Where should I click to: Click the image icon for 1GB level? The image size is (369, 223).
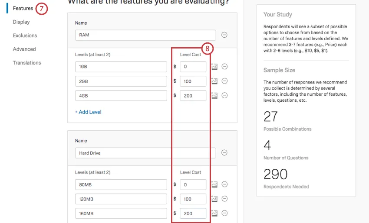tap(214, 67)
